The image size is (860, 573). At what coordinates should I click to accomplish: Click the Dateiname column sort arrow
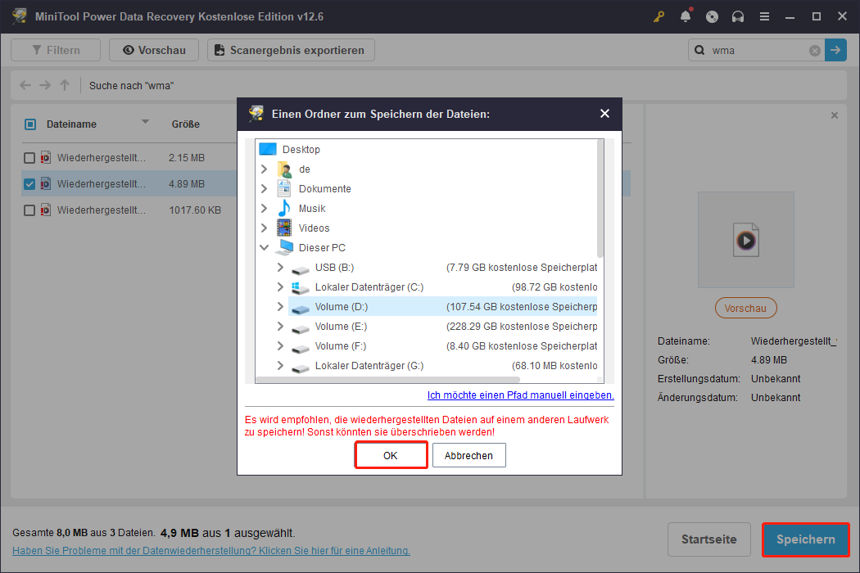coord(145,122)
